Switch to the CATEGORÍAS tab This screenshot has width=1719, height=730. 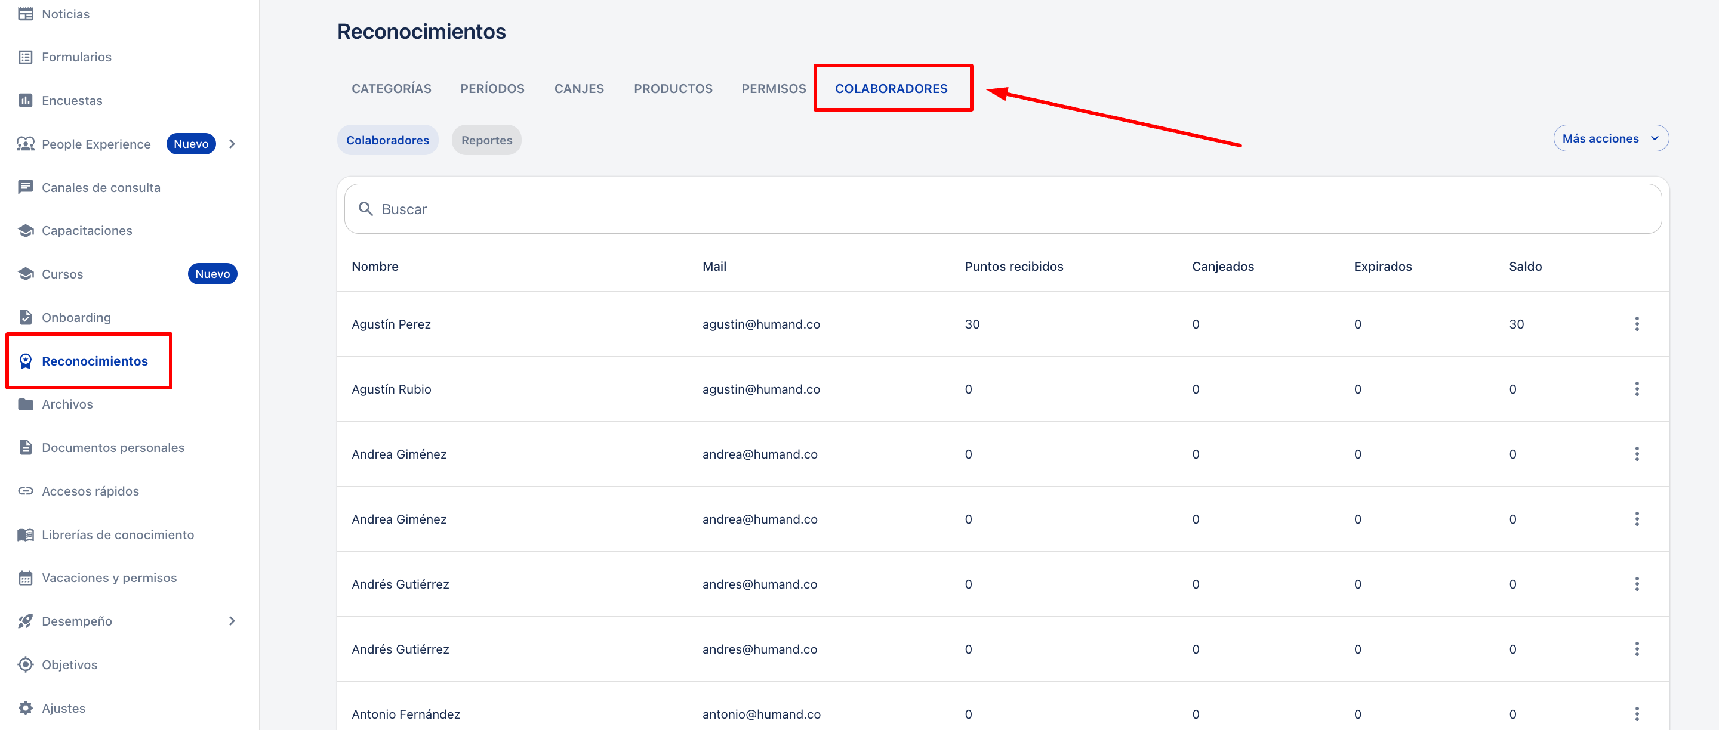(x=391, y=89)
